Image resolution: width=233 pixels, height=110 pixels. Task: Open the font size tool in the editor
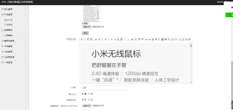coord(102,39)
